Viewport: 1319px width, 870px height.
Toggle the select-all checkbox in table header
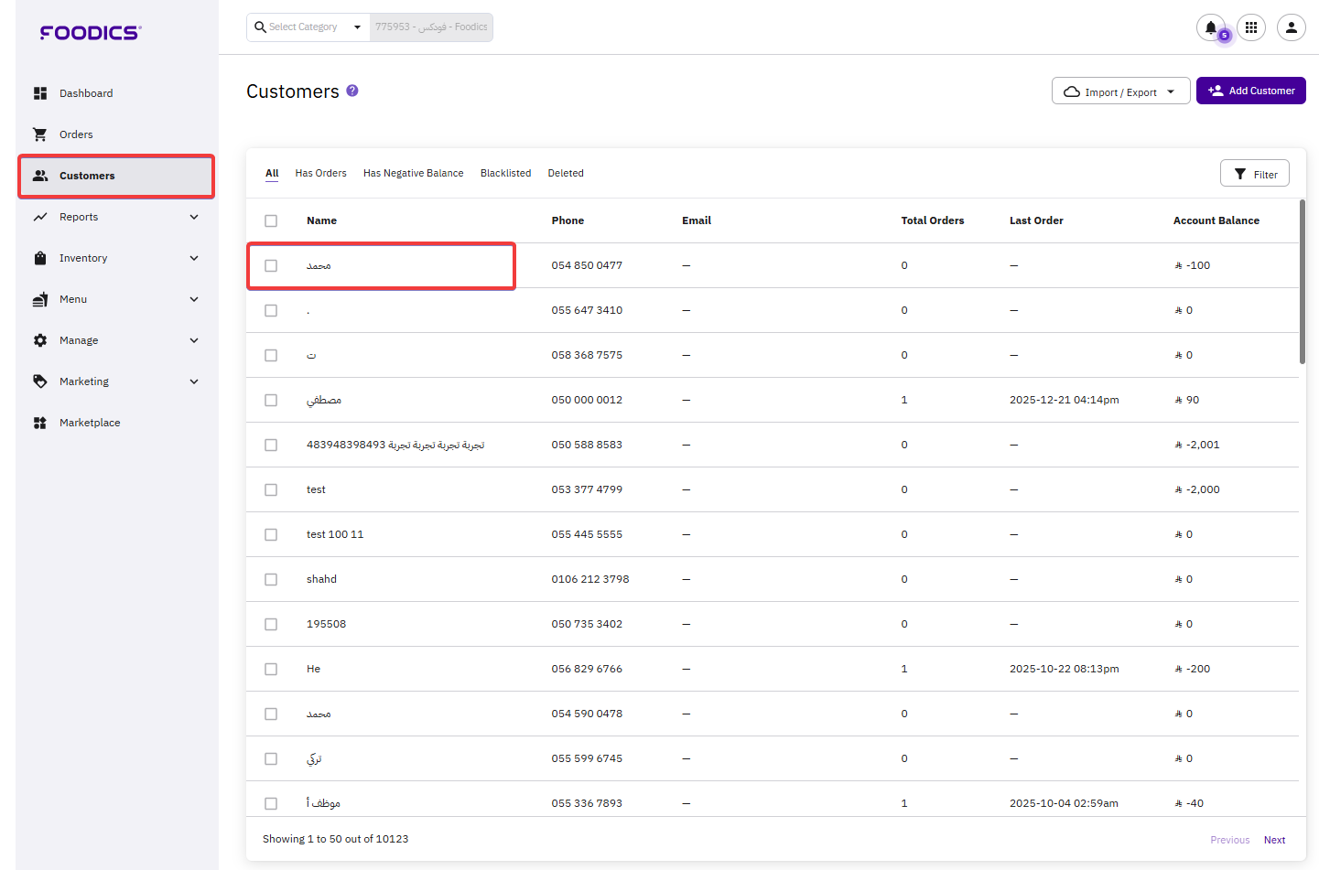point(271,220)
